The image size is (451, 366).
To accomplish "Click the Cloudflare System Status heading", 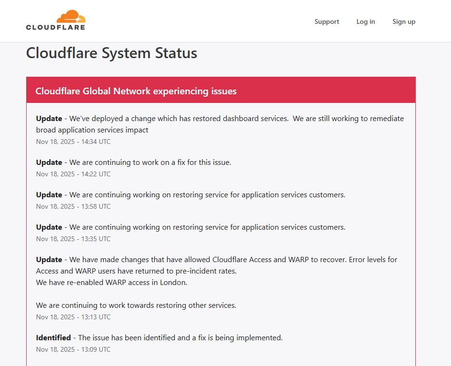I will pyautogui.click(x=111, y=53).
